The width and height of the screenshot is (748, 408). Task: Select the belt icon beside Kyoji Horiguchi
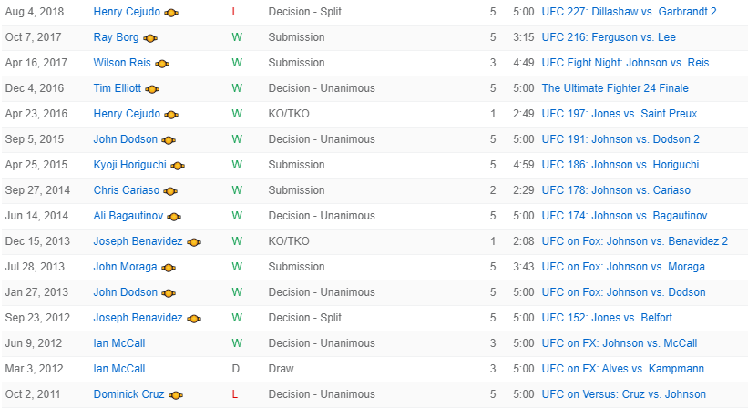coord(177,166)
